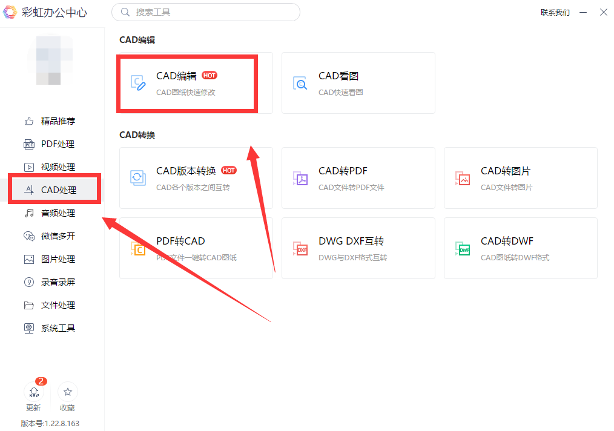Click the 联系我们 link

555,13
